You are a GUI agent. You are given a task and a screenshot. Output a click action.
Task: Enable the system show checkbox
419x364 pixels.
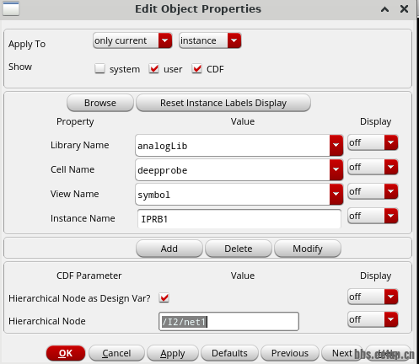pyautogui.click(x=99, y=68)
